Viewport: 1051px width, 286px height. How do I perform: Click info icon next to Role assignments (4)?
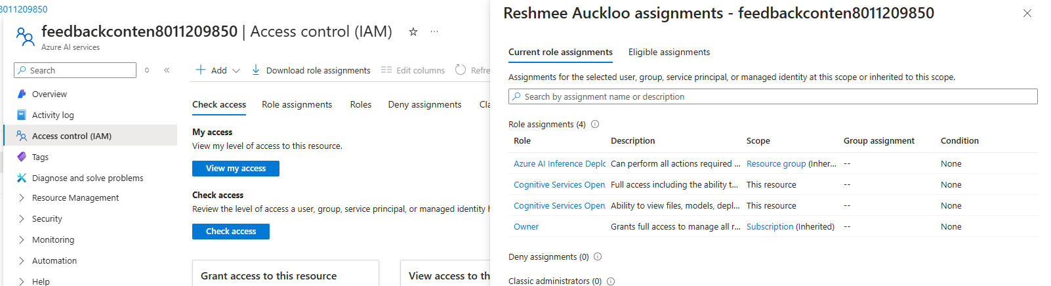click(x=595, y=124)
